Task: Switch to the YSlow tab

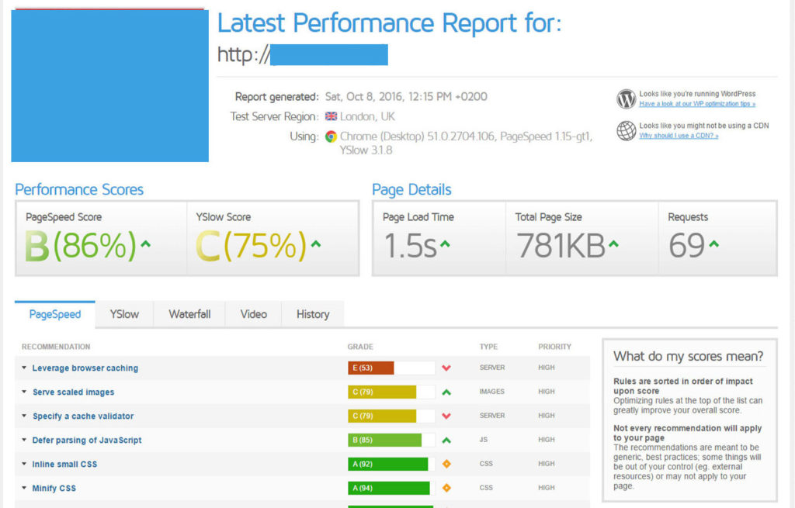Action: (124, 314)
